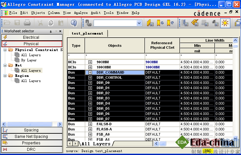Viewport: 241px width, 155px height.
Task: Click the Save disk toolbar icon
Action: tap(17, 23)
